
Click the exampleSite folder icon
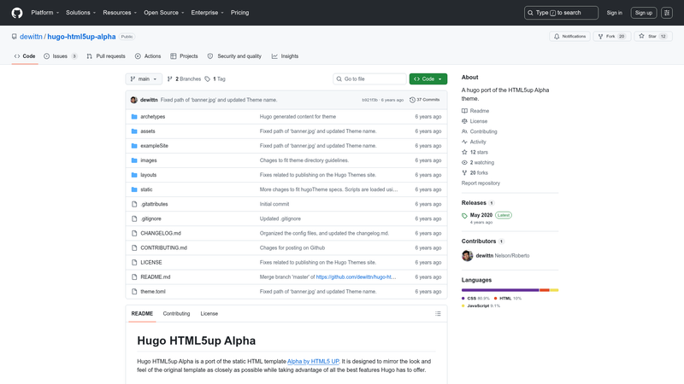[134, 146]
